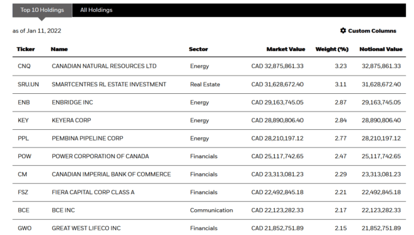
Task: Click the FSZ ticker cell
Action: (x=23, y=192)
